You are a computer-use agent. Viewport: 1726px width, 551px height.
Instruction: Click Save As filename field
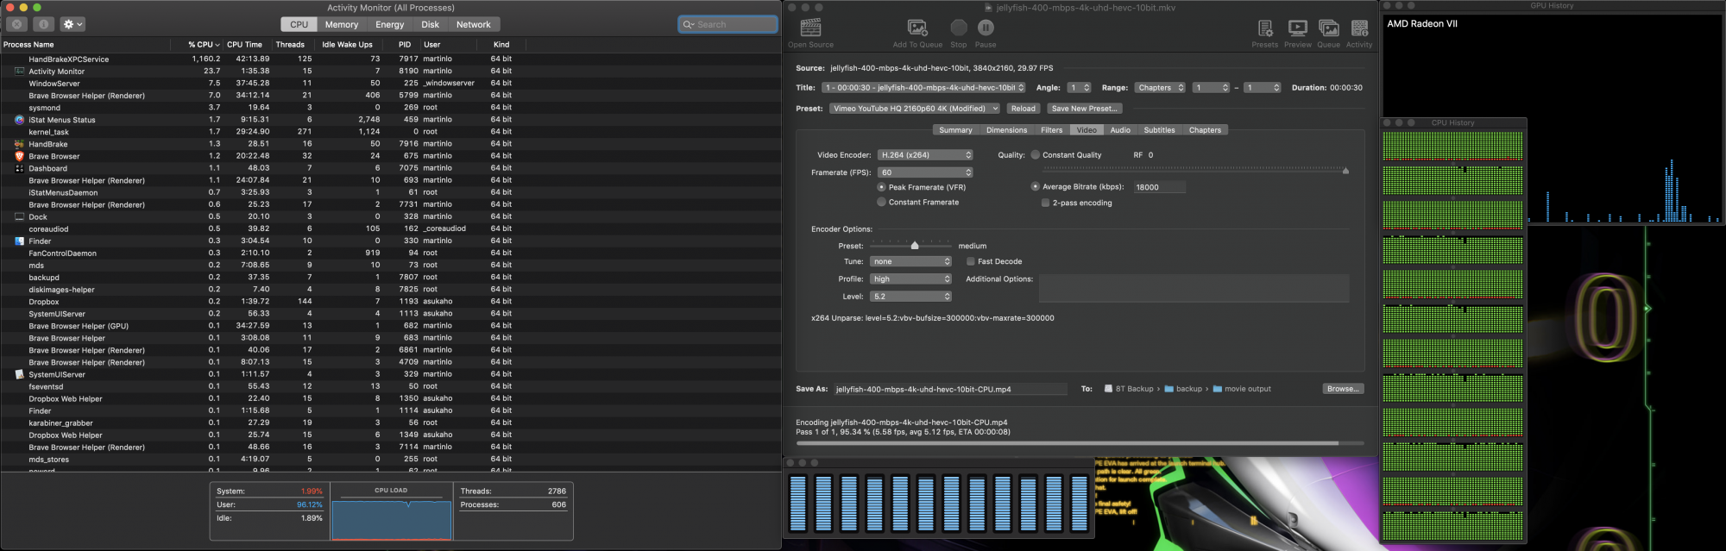tap(949, 389)
